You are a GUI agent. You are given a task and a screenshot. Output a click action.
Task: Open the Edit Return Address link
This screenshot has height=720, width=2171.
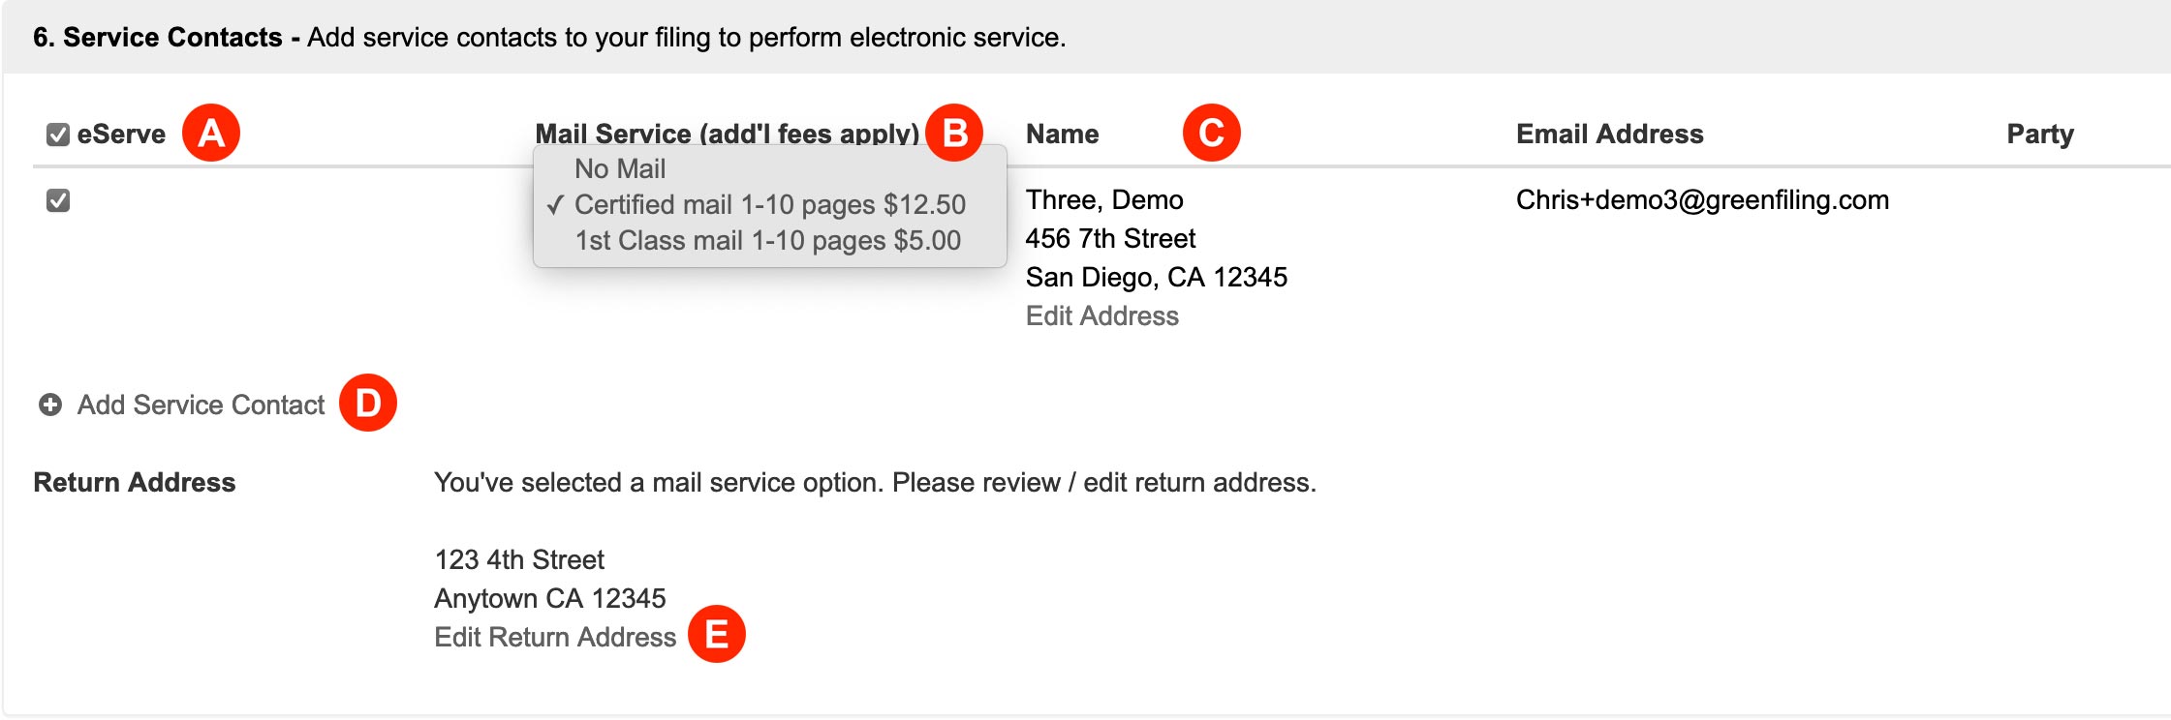click(555, 637)
